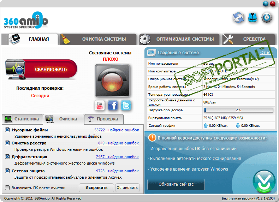Click the Время работы системы label
The width and height of the screenshot is (279, 202).
167,87
